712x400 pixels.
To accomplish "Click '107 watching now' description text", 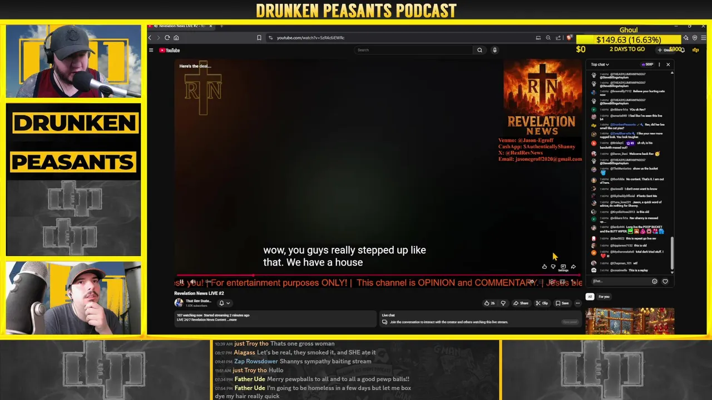I will [189, 315].
